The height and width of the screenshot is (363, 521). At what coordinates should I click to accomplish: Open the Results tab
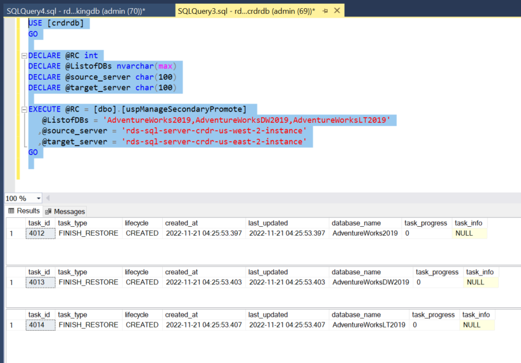coord(24,211)
